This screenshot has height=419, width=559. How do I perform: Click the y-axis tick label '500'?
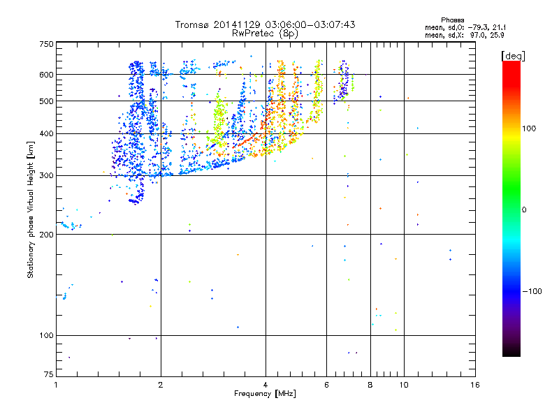pos(46,101)
